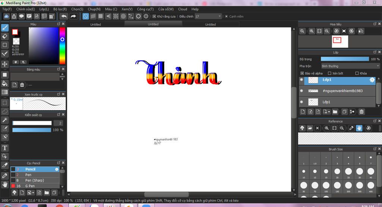Enable the radial snap guide
The image size is (382, 207).
[x=116, y=16]
